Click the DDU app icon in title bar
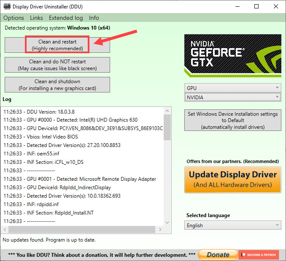286x261 pixels. 7,7
